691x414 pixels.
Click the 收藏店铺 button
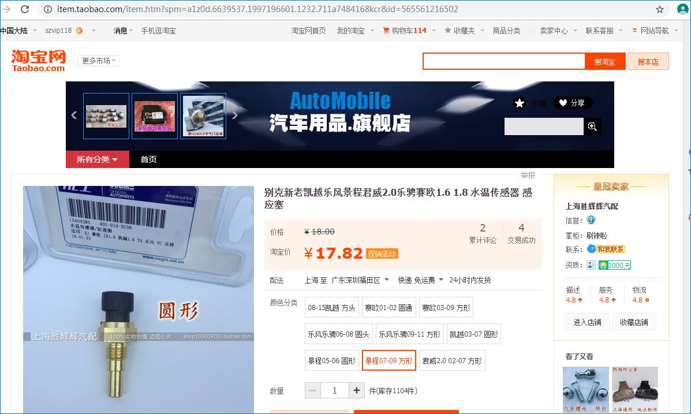click(x=634, y=322)
